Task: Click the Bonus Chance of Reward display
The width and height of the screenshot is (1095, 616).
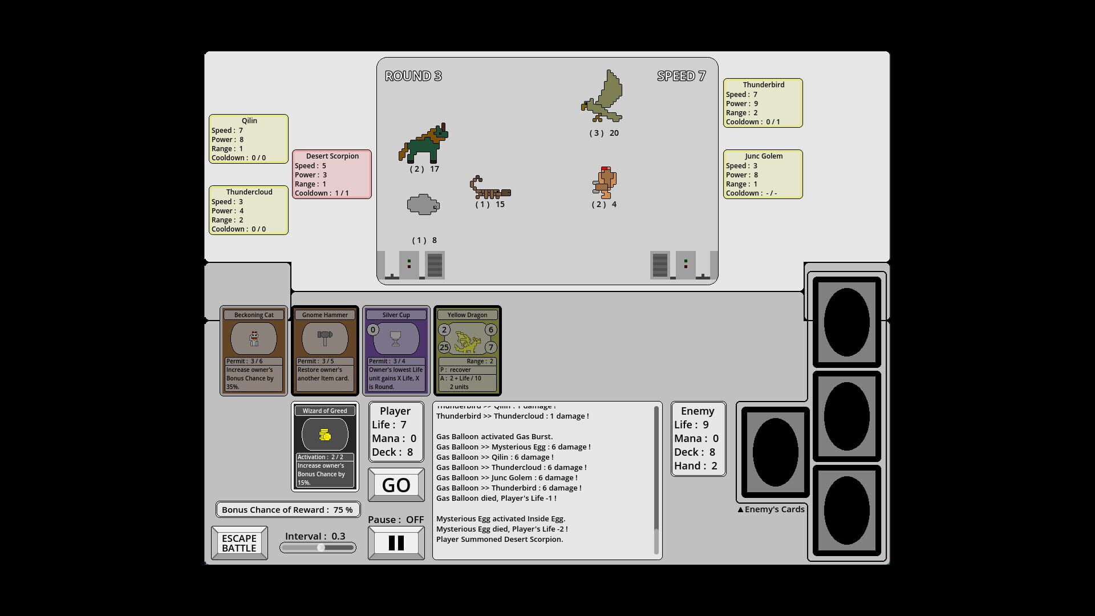Action: [287, 509]
